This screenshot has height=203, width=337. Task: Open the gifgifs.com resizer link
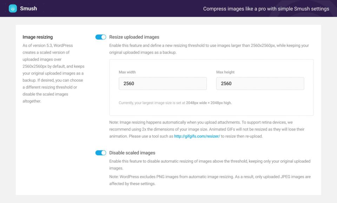(x=197, y=136)
